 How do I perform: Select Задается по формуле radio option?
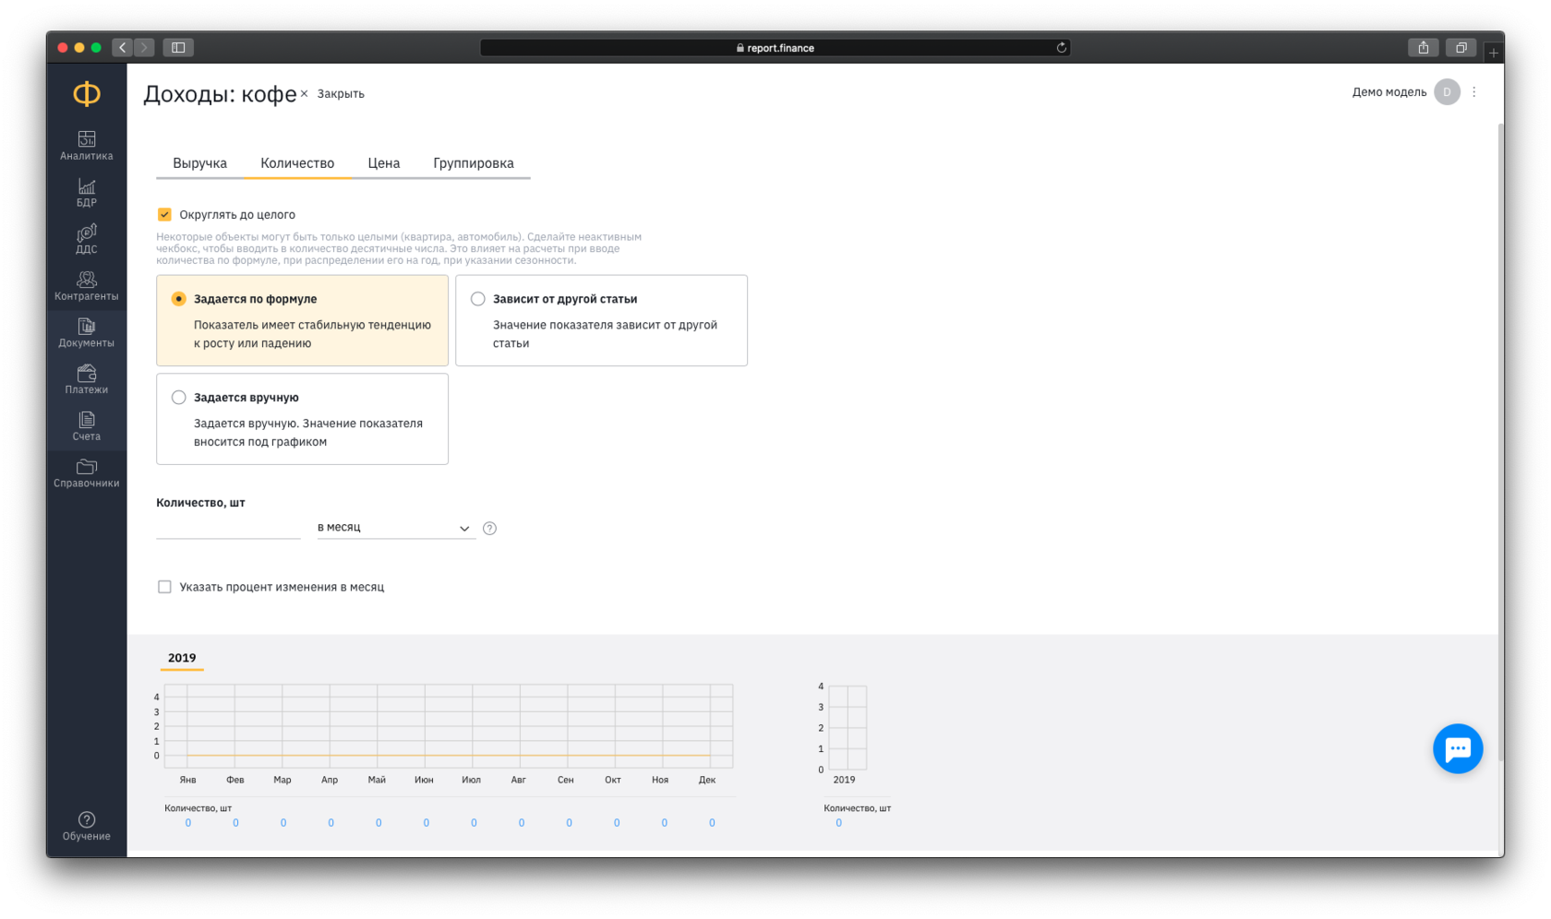click(x=179, y=299)
